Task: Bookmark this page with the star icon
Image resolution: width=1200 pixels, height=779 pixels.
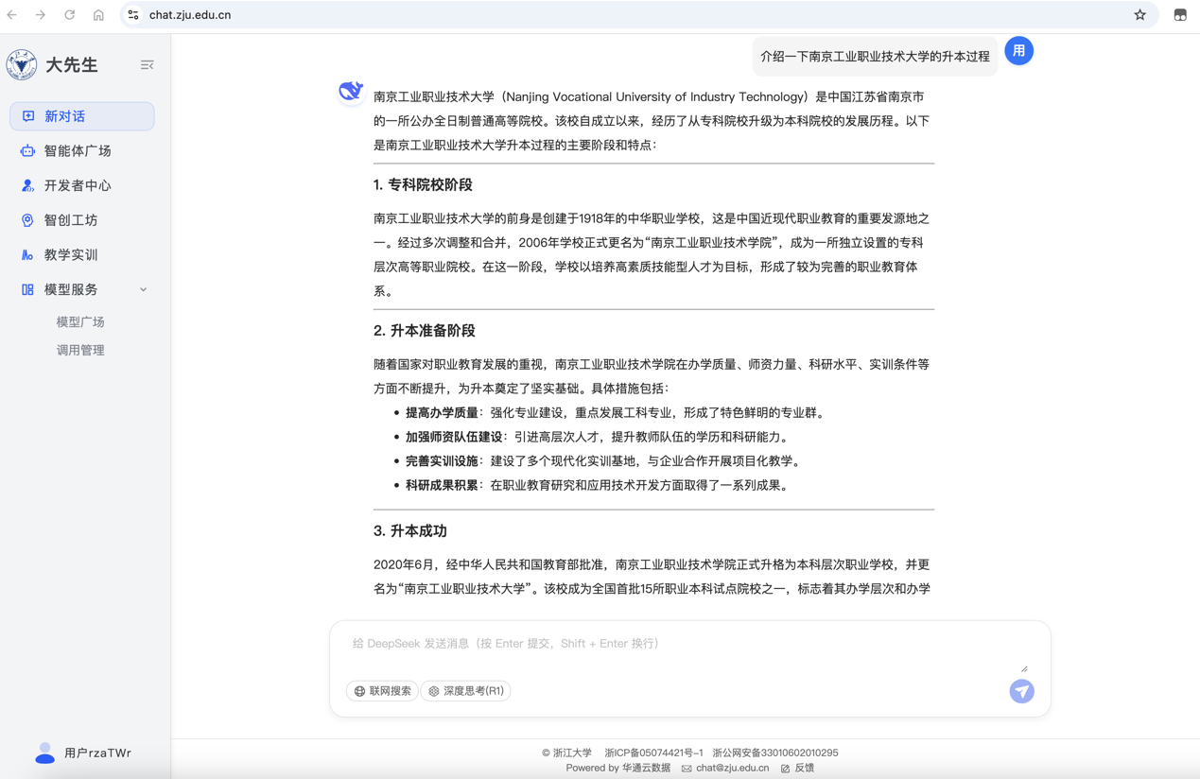Action: point(1139,15)
